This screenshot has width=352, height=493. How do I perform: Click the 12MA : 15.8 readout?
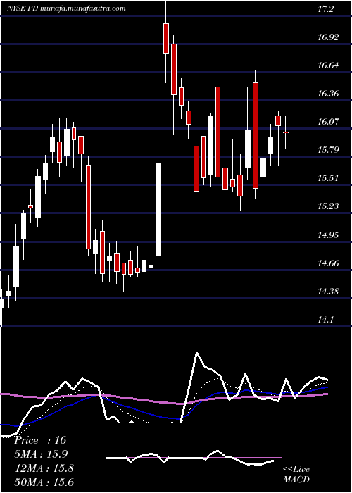tap(44, 468)
